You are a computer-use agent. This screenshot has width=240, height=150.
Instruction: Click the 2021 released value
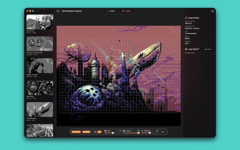point(187,43)
